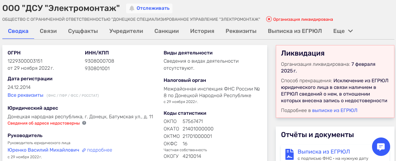Click the legal address text Батумская ул.
The height and width of the screenshot is (161, 396).
pyautogui.click(x=124, y=117)
